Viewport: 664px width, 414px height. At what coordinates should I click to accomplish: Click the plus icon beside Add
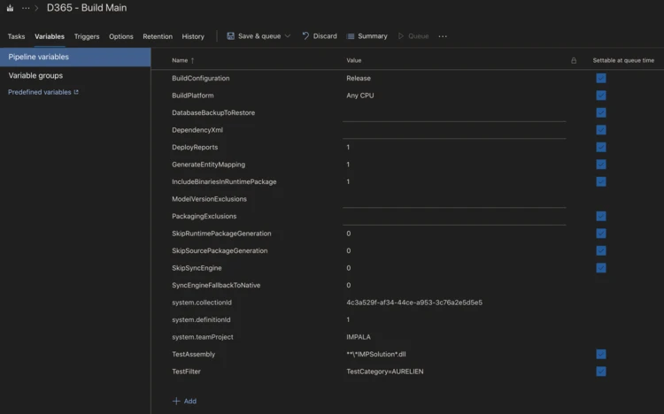174,401
